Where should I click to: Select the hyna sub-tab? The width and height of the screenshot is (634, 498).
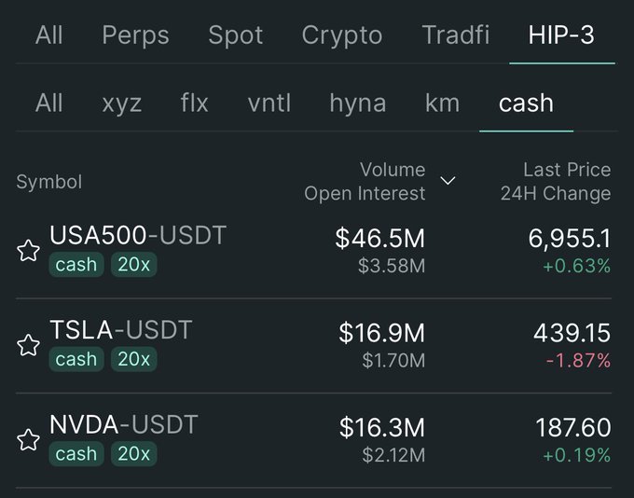[x=357, y=103]
